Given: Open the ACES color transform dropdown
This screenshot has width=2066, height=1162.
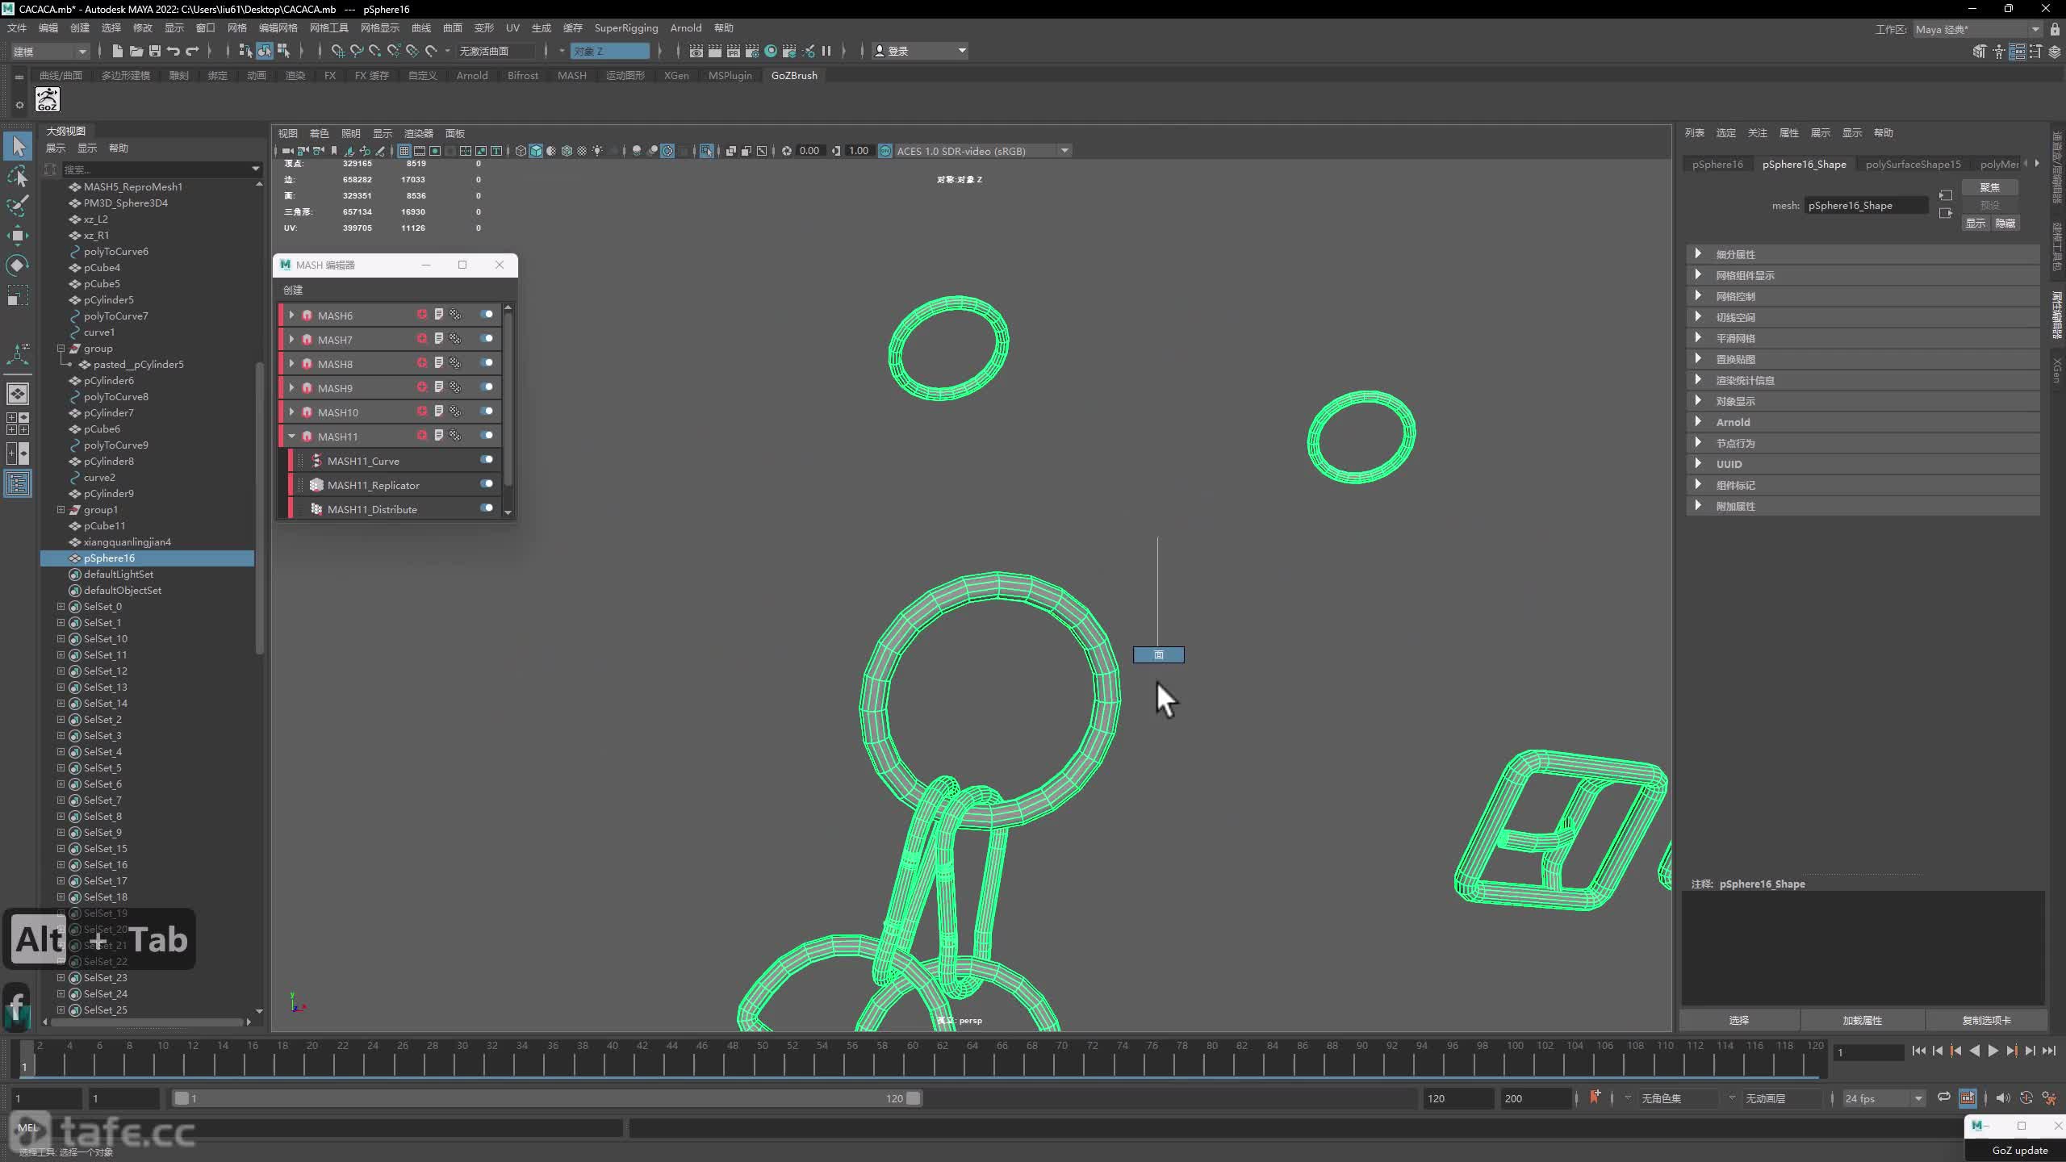Looking at the screenshot, I should [982, 151].
